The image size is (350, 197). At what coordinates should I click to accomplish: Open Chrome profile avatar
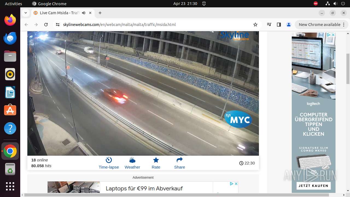point(289,25)
